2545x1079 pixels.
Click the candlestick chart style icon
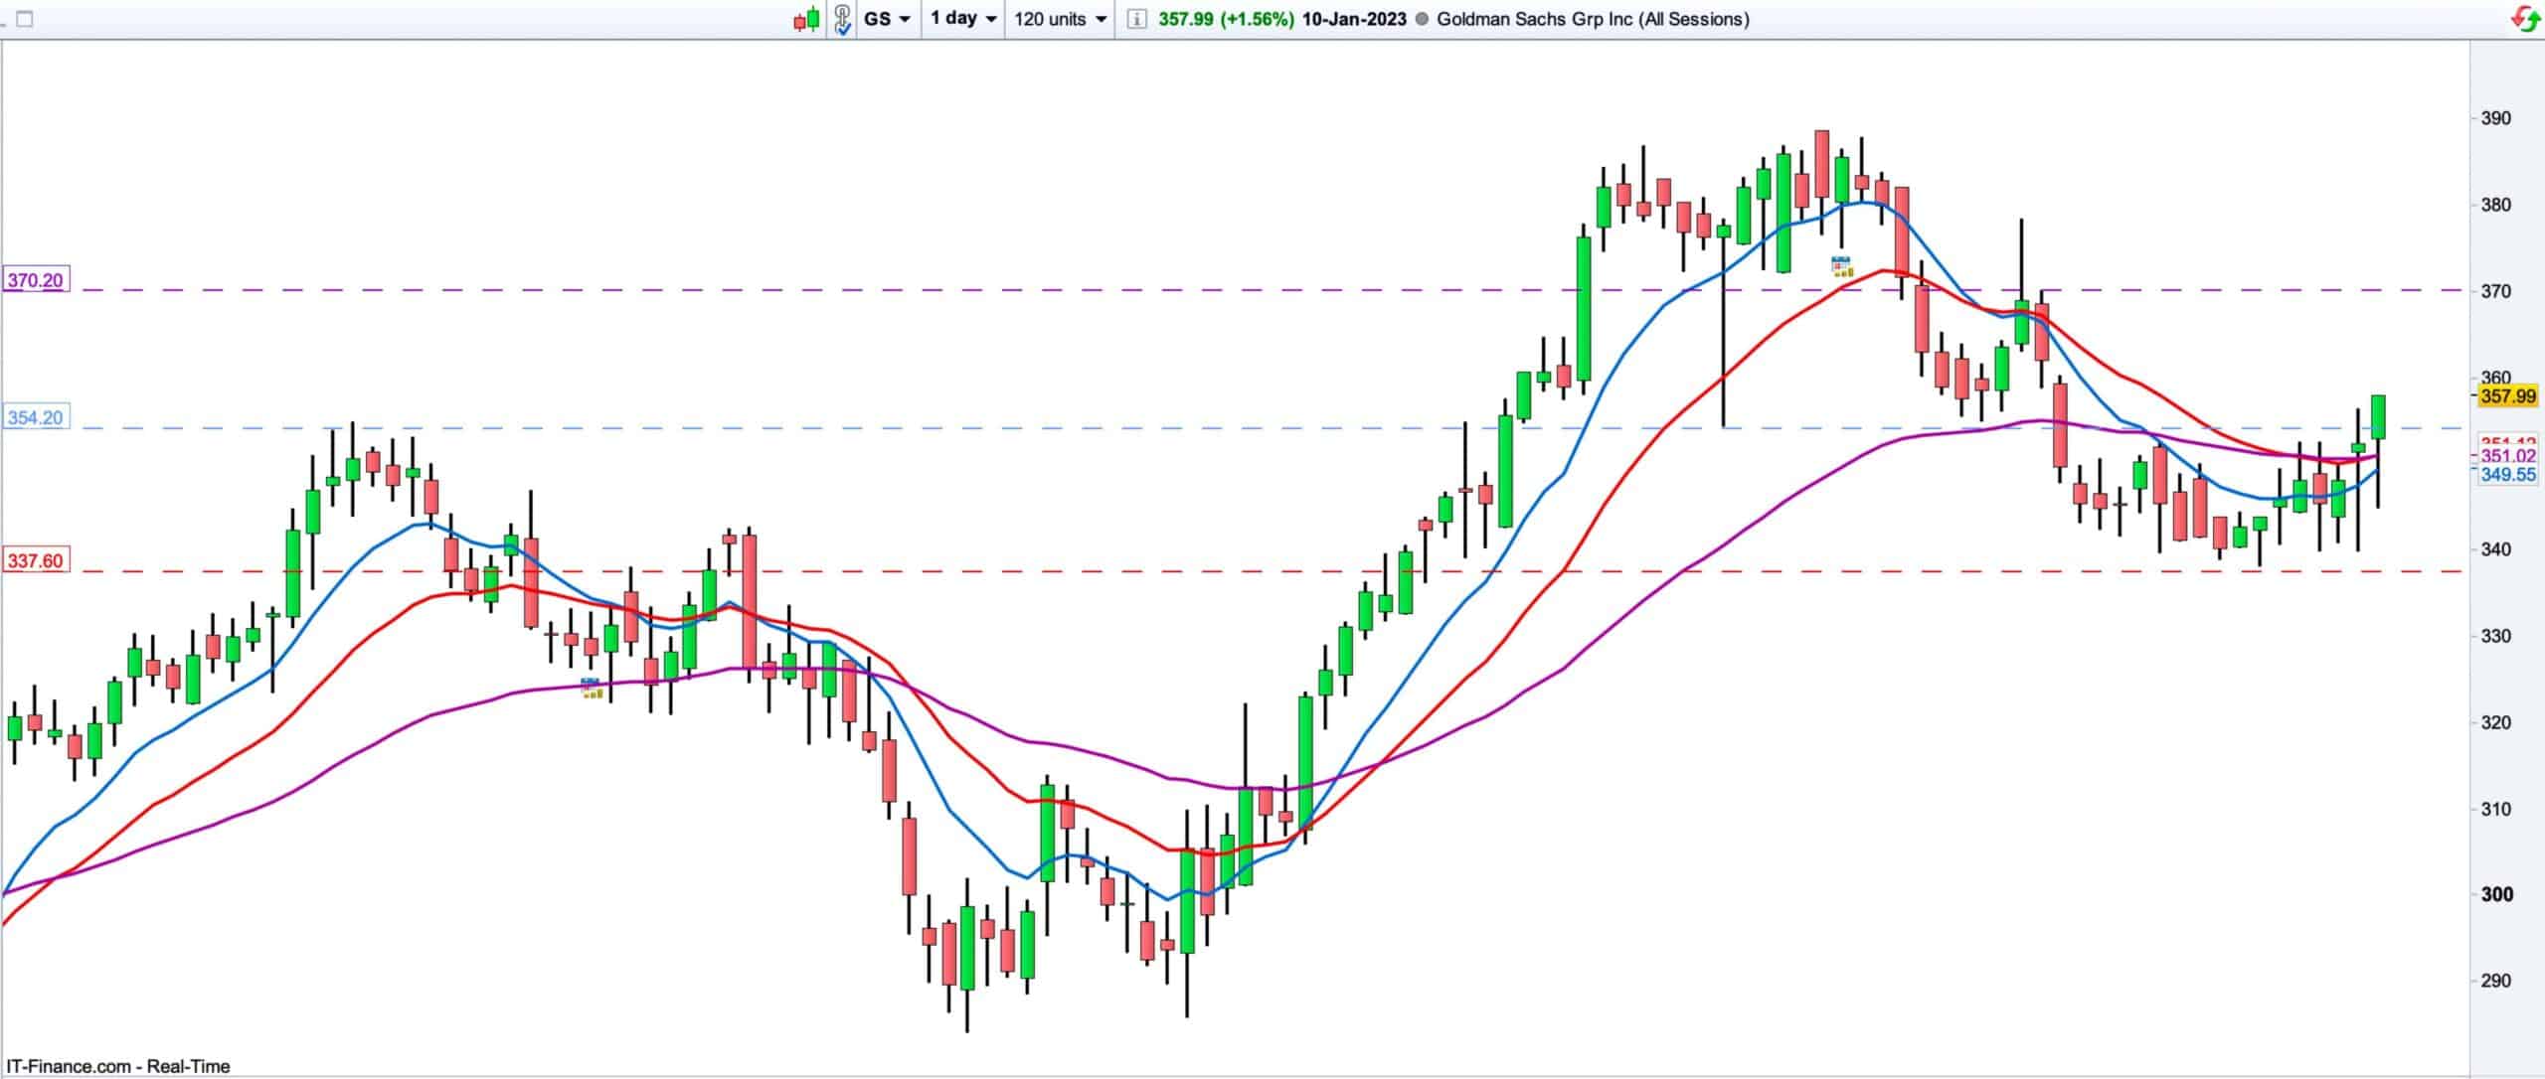point(806,19)
